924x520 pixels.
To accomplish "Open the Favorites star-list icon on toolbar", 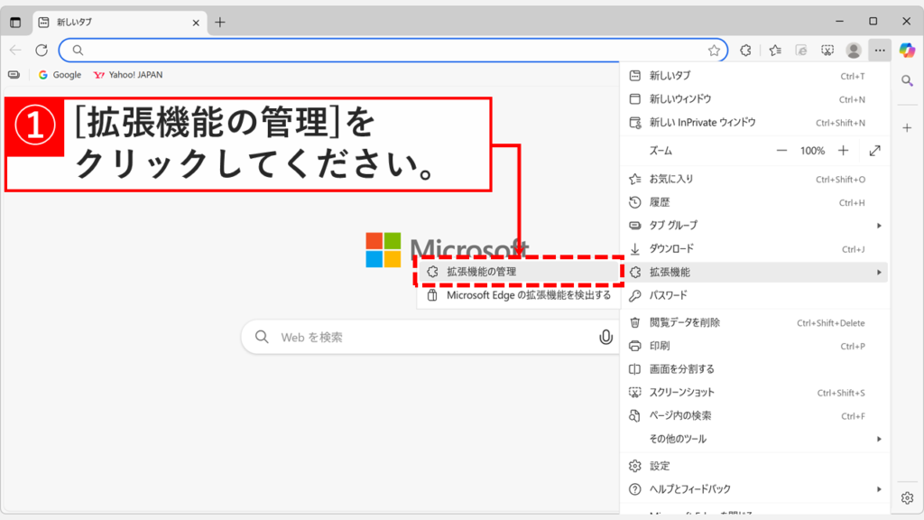I will click(773, 50).
